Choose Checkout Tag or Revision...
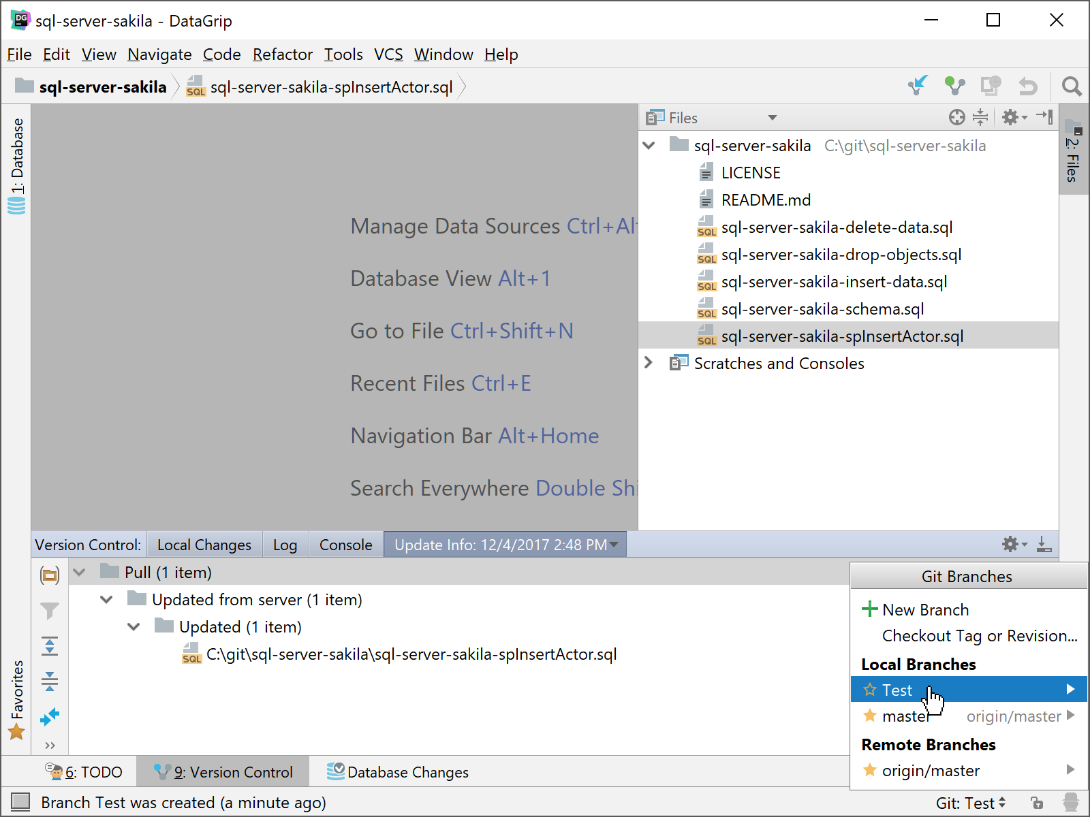Screen dimensions: 1090x817 pyautogui.click(x=968, y=635)
